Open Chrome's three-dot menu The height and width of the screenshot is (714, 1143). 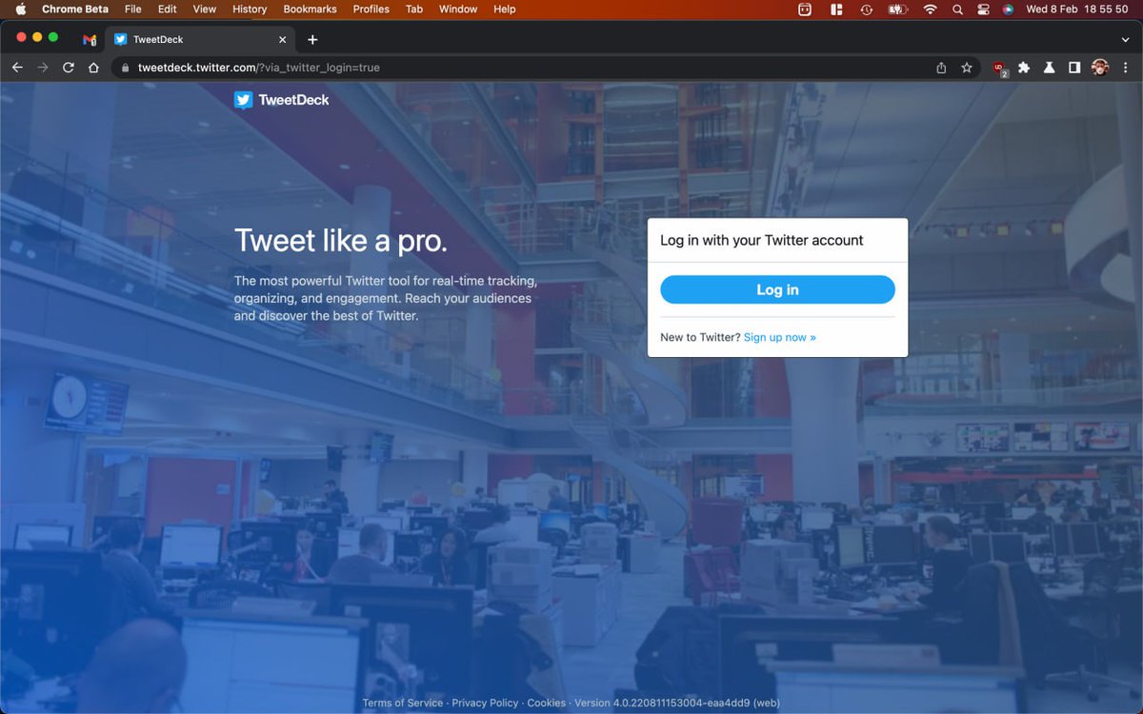click(1126, 68)
